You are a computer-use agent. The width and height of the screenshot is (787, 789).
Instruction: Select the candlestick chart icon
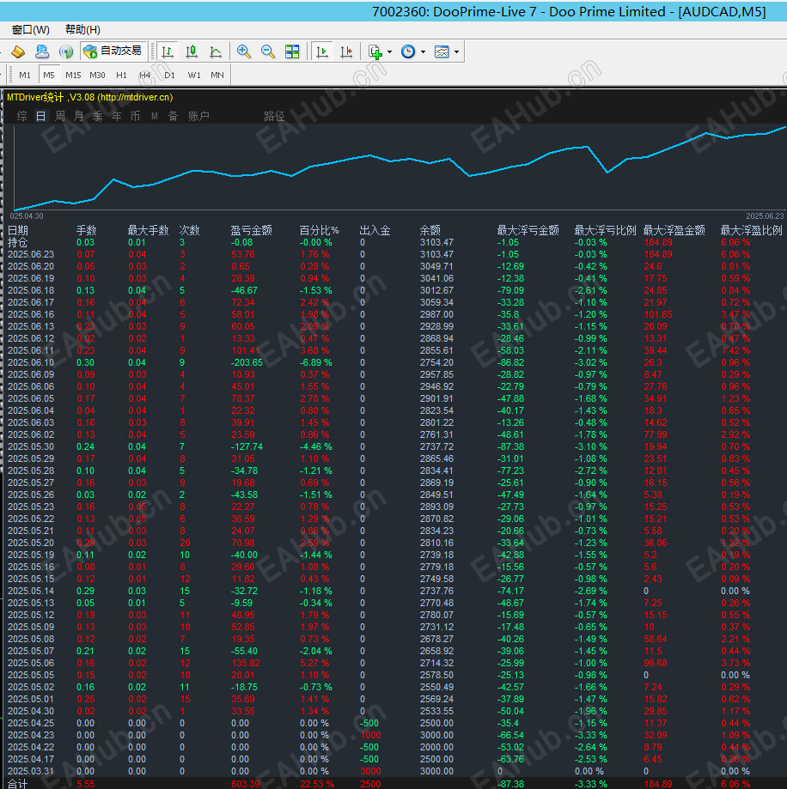[192, 52]
